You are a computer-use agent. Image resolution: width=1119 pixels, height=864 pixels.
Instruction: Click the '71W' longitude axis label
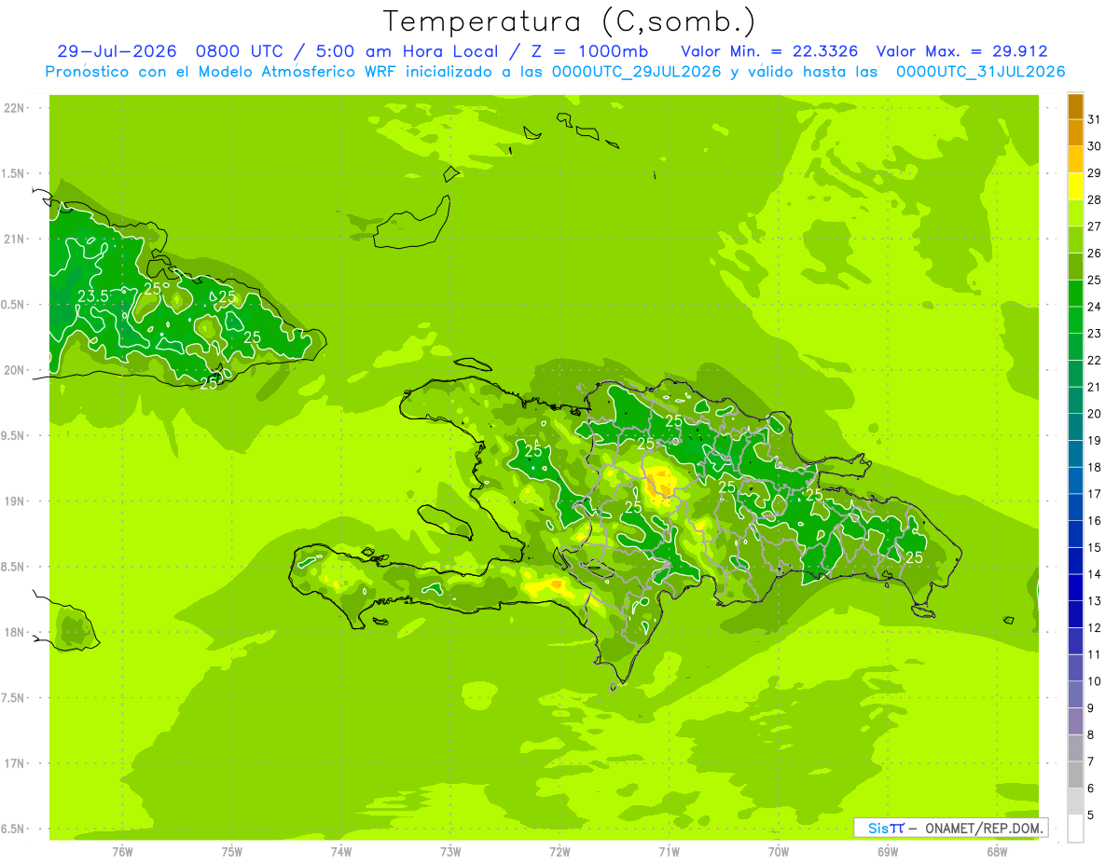[x=669, y=851]
